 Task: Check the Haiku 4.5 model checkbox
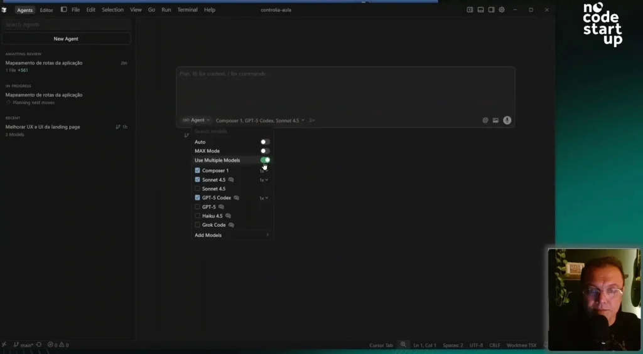[x=198, y=216]
